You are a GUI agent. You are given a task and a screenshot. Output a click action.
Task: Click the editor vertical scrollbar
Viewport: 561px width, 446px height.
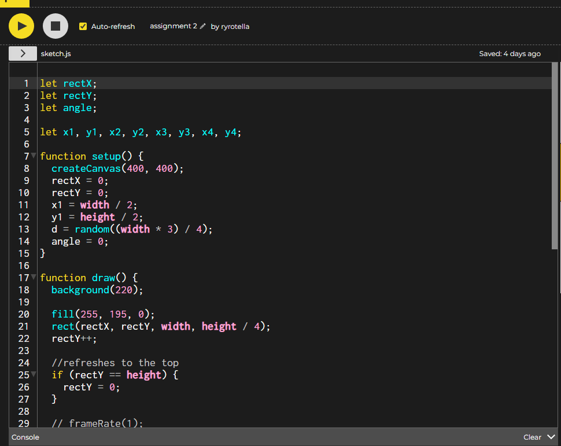pos(556,156)
